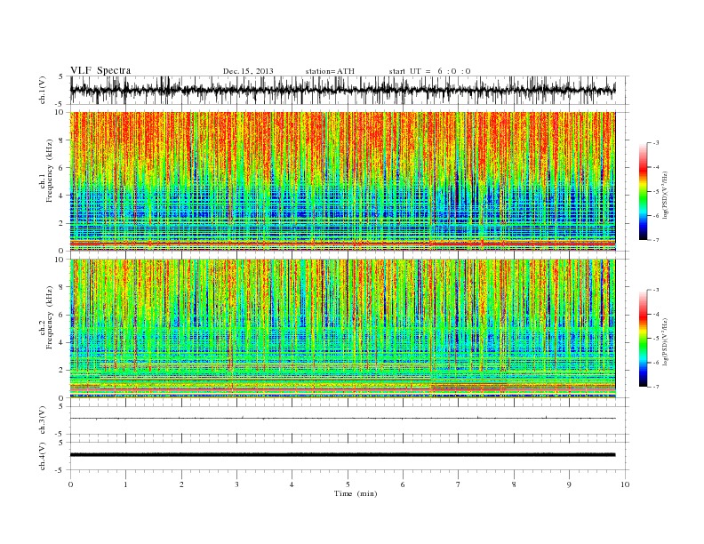
Task: Click the log(PSD) label beside ch.2 colorbar
Action: pos(665,341)
